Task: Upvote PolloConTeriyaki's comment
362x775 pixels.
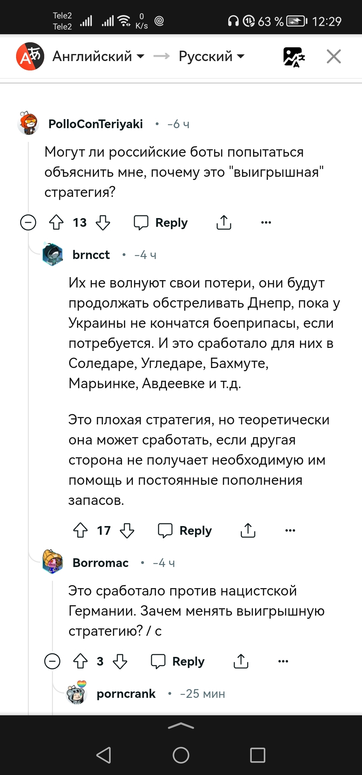Action: (x=56, y=222)
